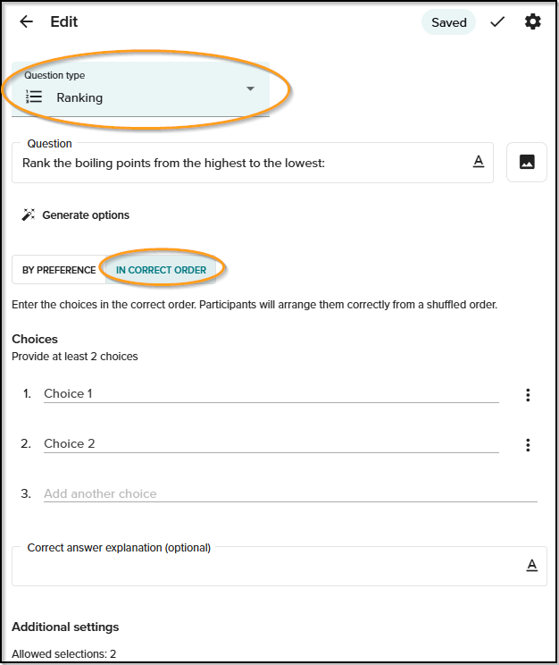Click the Question text field

[x=253, y=163]
